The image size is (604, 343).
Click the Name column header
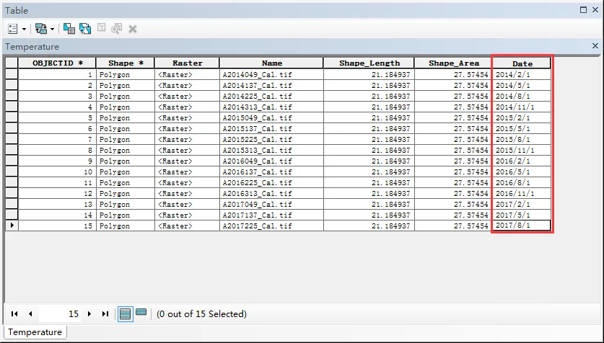[x=271, y=63]
